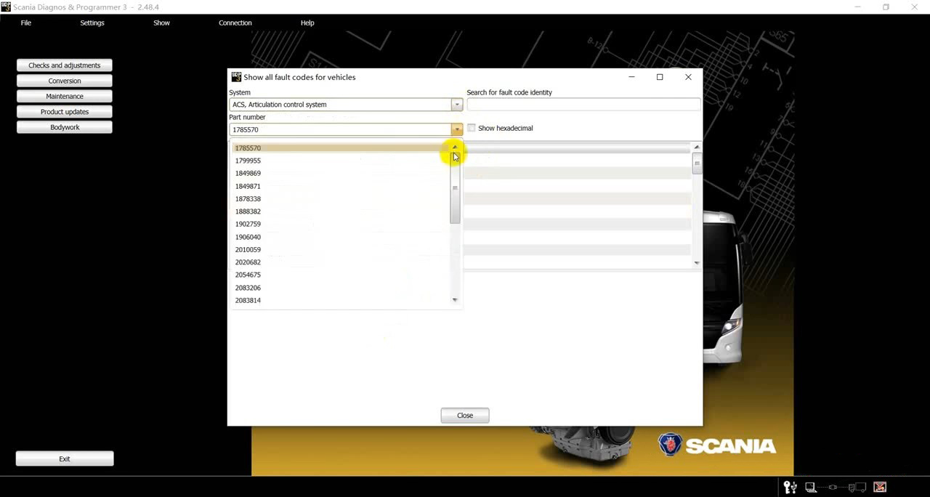Viewport: 930px width, 497px height.
Task: Open the Connection menu
Action: pos(235,23)
